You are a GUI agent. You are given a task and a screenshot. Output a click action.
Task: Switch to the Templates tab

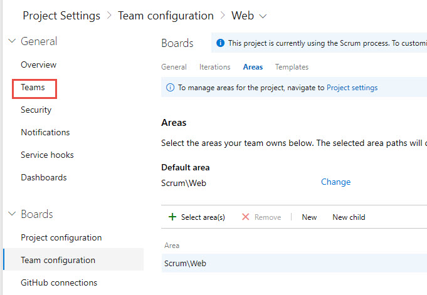pyautogui.click(x=292, y=67)
